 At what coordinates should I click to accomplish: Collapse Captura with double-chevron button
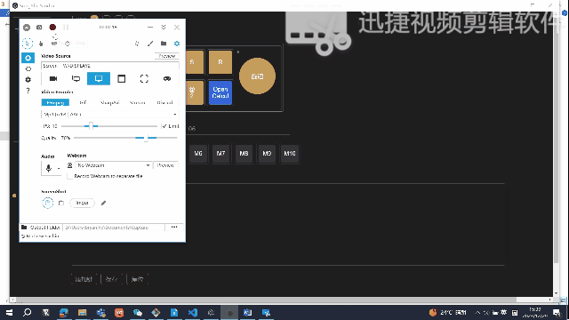164,28
